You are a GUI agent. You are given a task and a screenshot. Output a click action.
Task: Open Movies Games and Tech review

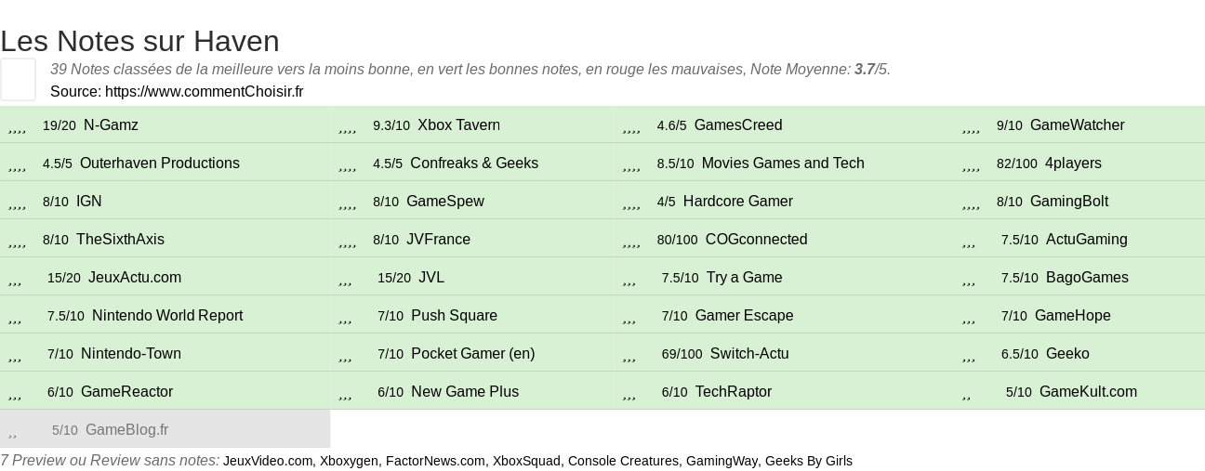(x=783, y=164)
